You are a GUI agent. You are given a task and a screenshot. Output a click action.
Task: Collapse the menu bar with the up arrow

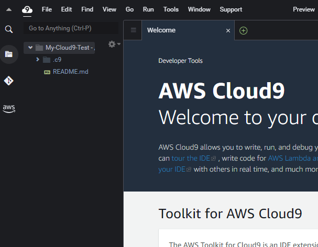point(9,9)
